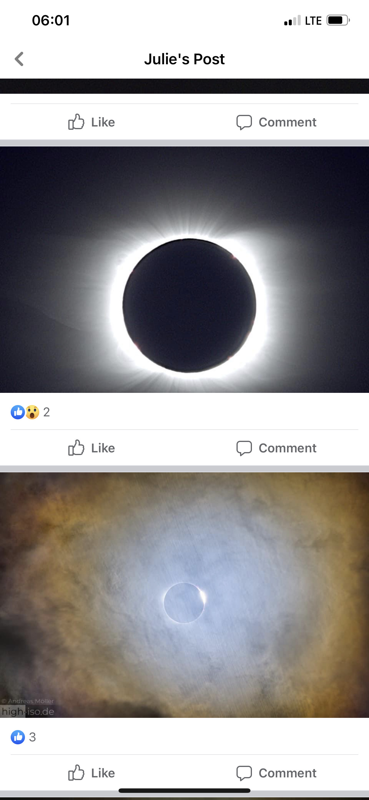Tap thumbs-up icon under the black-disc eclipse photo
Screen dimensions: 369x800
pos(76,448)
